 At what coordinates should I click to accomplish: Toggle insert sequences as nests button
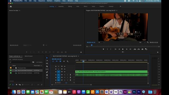pyautogui.click(x=53, y=61)
